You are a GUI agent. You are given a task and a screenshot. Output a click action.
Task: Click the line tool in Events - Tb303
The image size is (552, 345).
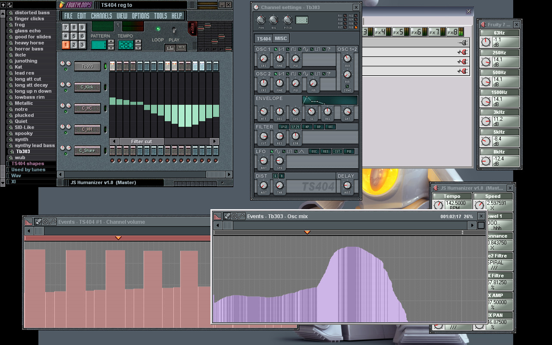pos(241,216)
